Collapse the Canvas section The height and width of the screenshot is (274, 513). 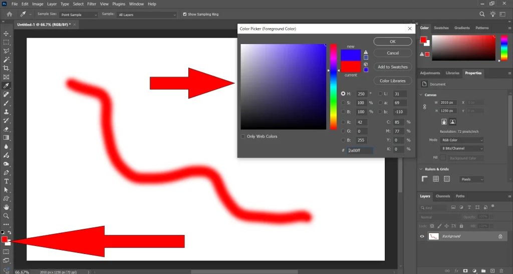coord(421,95)
